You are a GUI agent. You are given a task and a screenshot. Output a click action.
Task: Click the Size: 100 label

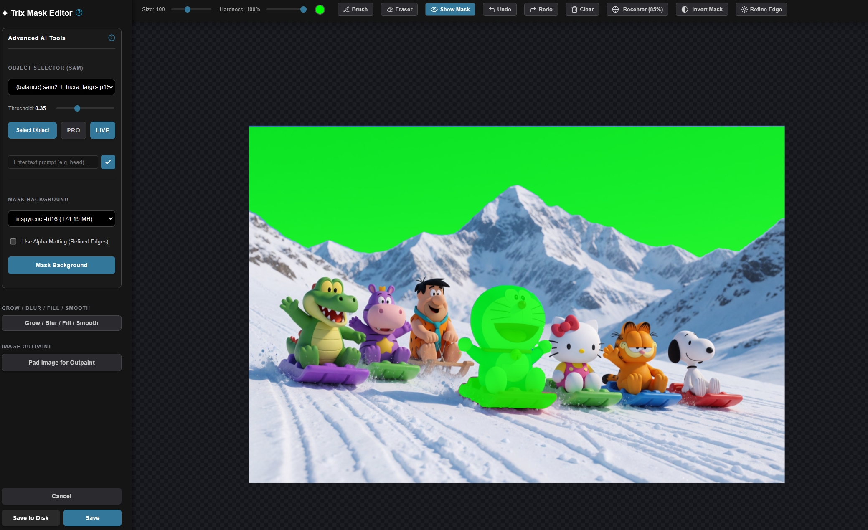153,9
